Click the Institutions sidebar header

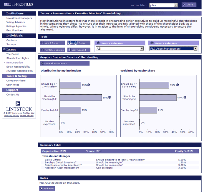coord(19,14)
